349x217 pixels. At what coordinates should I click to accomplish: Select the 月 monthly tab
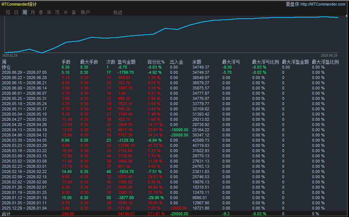tap(33, 12)
